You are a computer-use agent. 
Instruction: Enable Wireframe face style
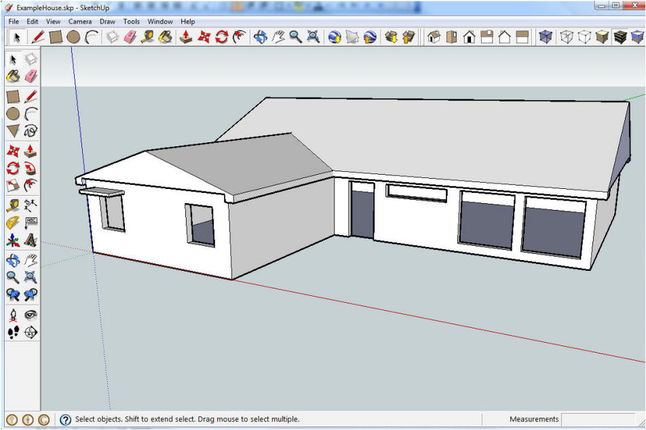pyautogui.click(x=567, y=37)
